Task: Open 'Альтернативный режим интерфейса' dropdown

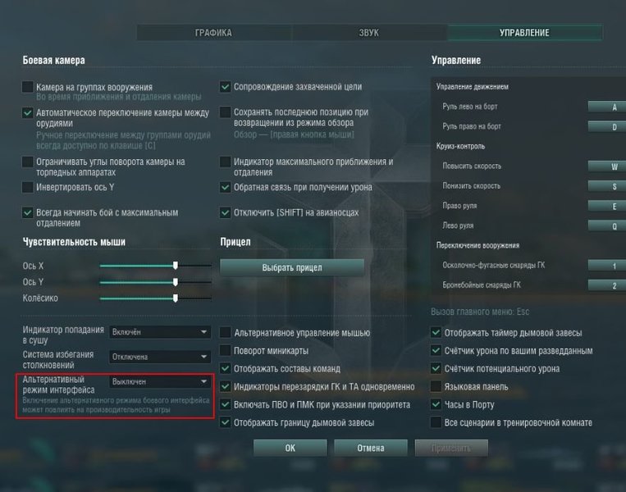Action: point(161,381)
